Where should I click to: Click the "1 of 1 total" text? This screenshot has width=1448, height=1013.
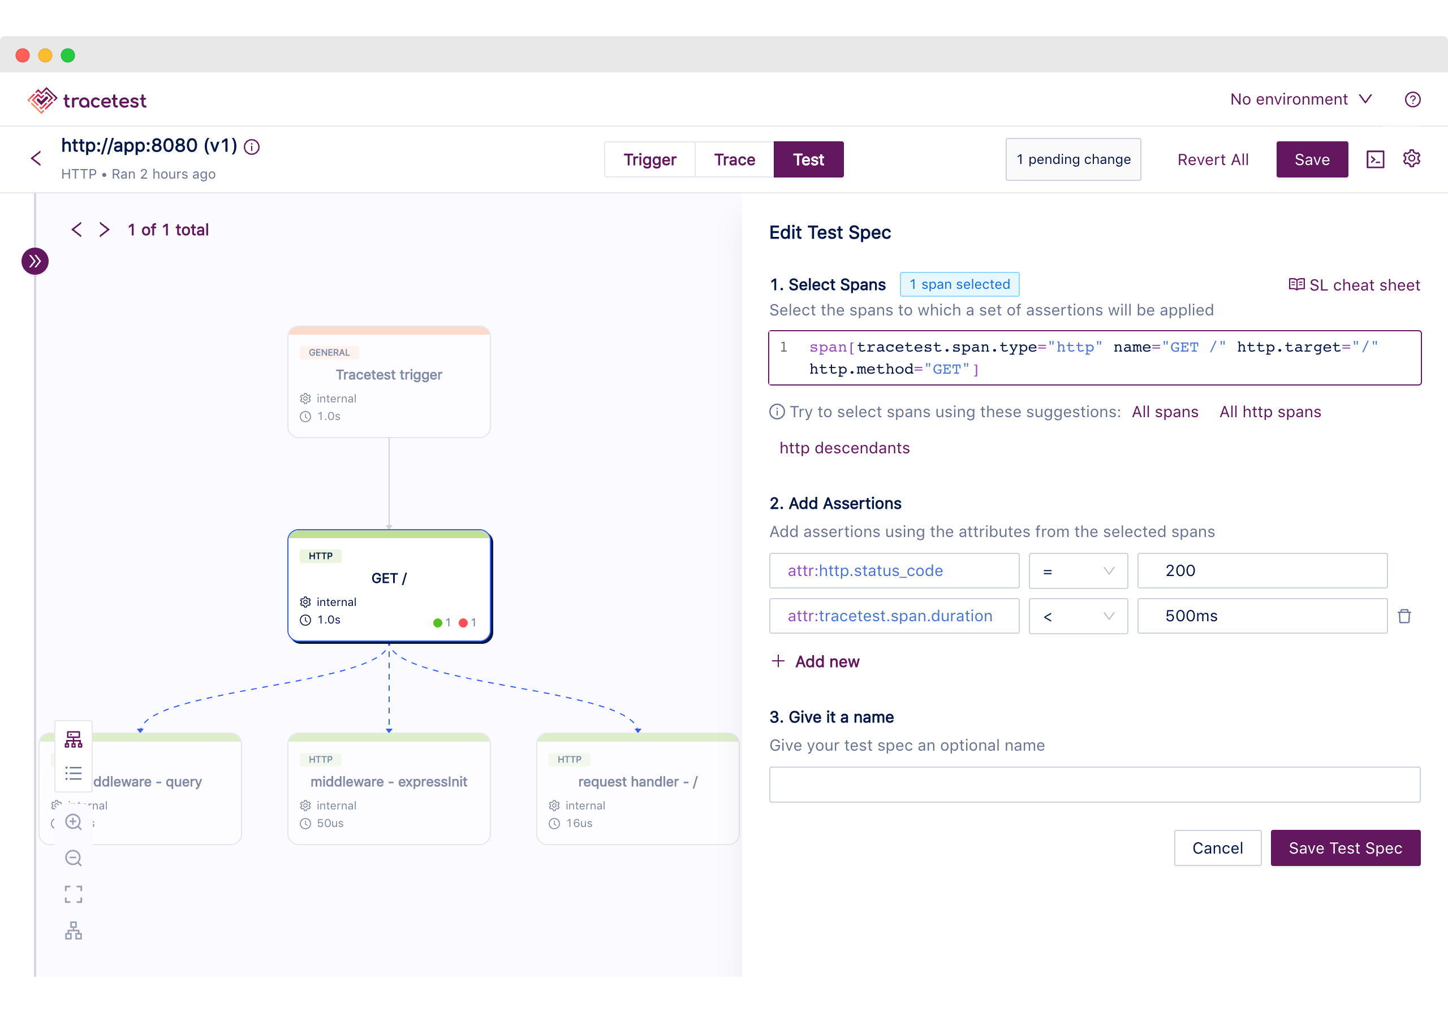tap(168, 230)
